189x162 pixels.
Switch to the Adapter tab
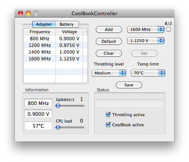44,24
